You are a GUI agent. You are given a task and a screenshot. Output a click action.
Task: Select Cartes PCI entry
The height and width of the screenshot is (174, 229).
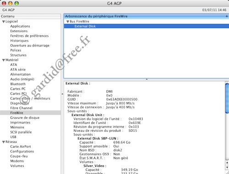coord(18,94)
